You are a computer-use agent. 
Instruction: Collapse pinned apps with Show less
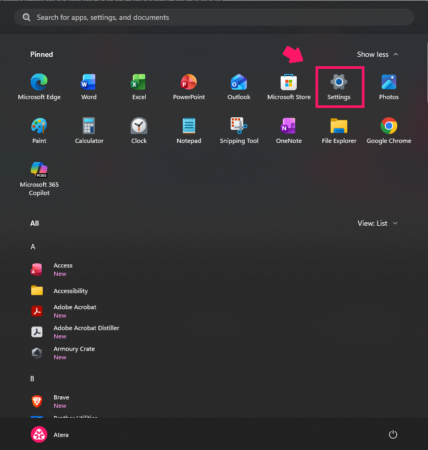point(377,54)
